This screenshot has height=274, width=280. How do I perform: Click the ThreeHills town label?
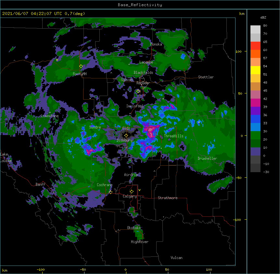tap(173, 136)
